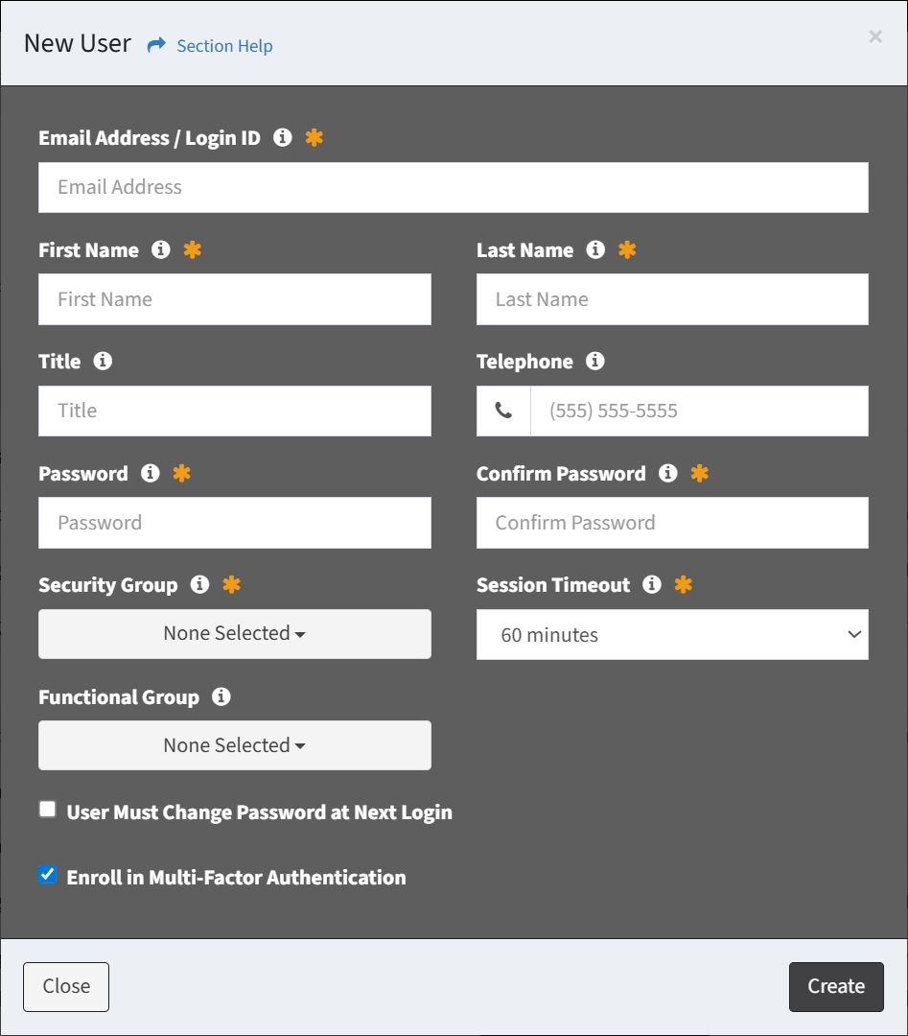This screenshot has width=908, height=1036.
Task: Open the Section Help link
Action: pos(223,46)
